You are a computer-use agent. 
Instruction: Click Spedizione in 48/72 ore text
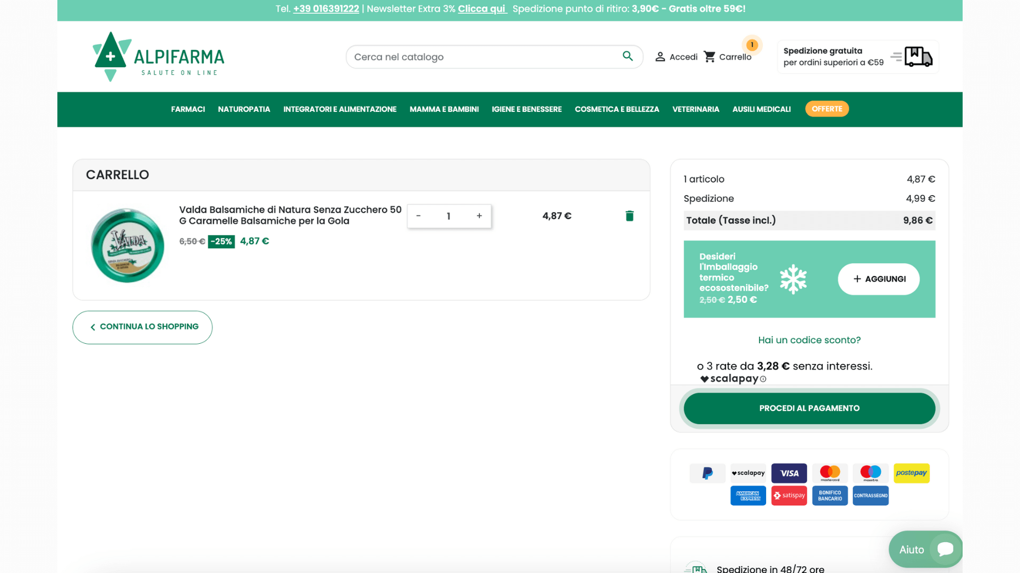770,568
